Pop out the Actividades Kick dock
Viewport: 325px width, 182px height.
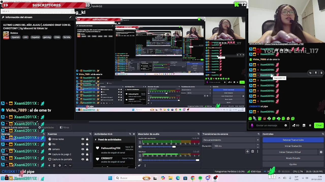tap(130, 134)
